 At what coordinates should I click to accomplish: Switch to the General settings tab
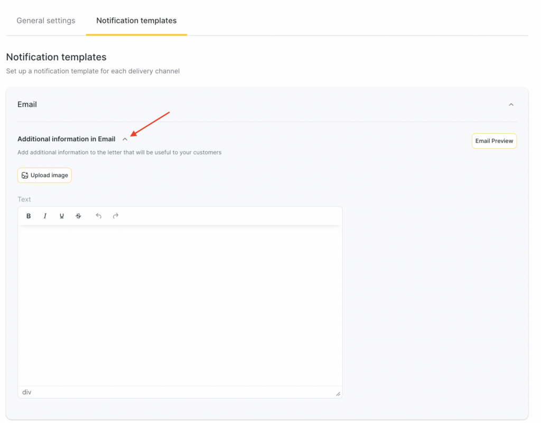[x=46, y=21]
